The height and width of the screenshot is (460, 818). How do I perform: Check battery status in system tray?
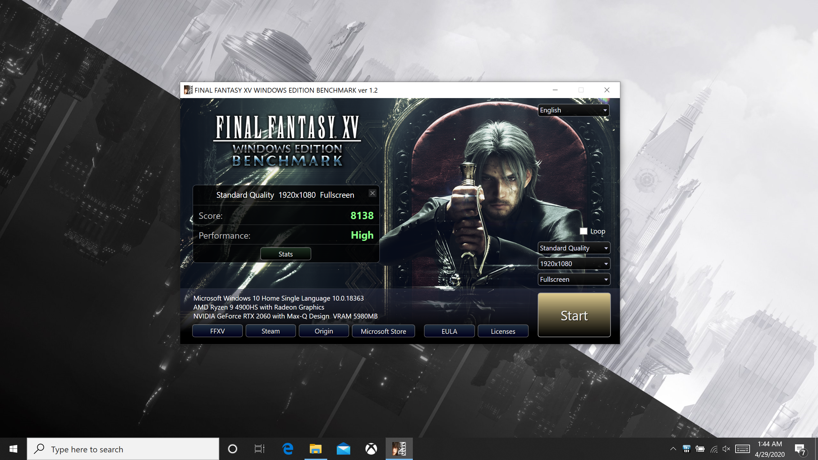[x=700, y=449]
